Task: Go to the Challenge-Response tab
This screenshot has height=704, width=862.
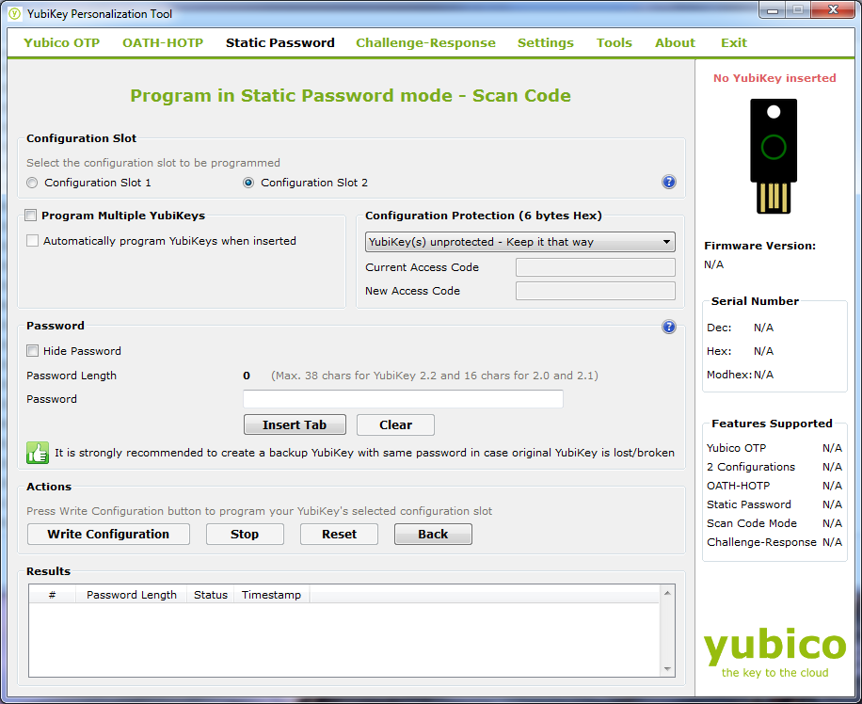Action: pyautogui.click(x=425, y=43)
